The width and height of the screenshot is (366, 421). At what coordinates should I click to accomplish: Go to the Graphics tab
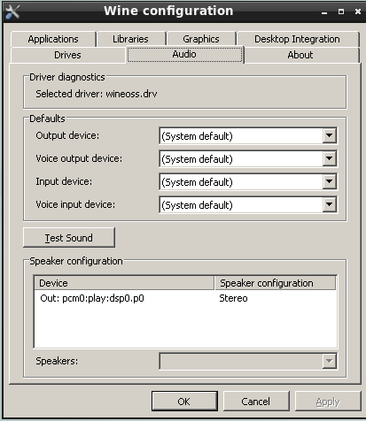pyautogui.click(x=201, y=39)
